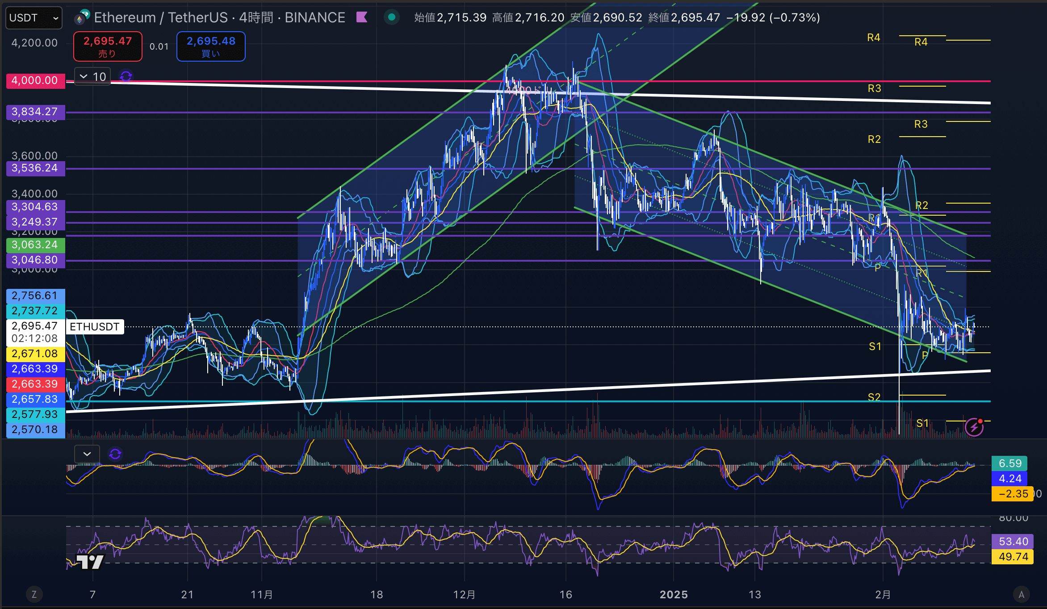This screenshot has width=1047, height=609.
Task: Click the MACD value 4.24 label
Action: click(1009, 479)
